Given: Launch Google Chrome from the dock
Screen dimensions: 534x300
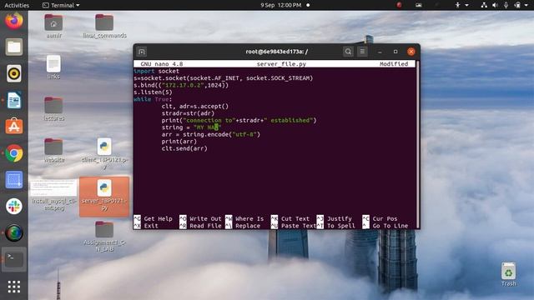Looking at the screenshot, I should [x=14, y=153].
